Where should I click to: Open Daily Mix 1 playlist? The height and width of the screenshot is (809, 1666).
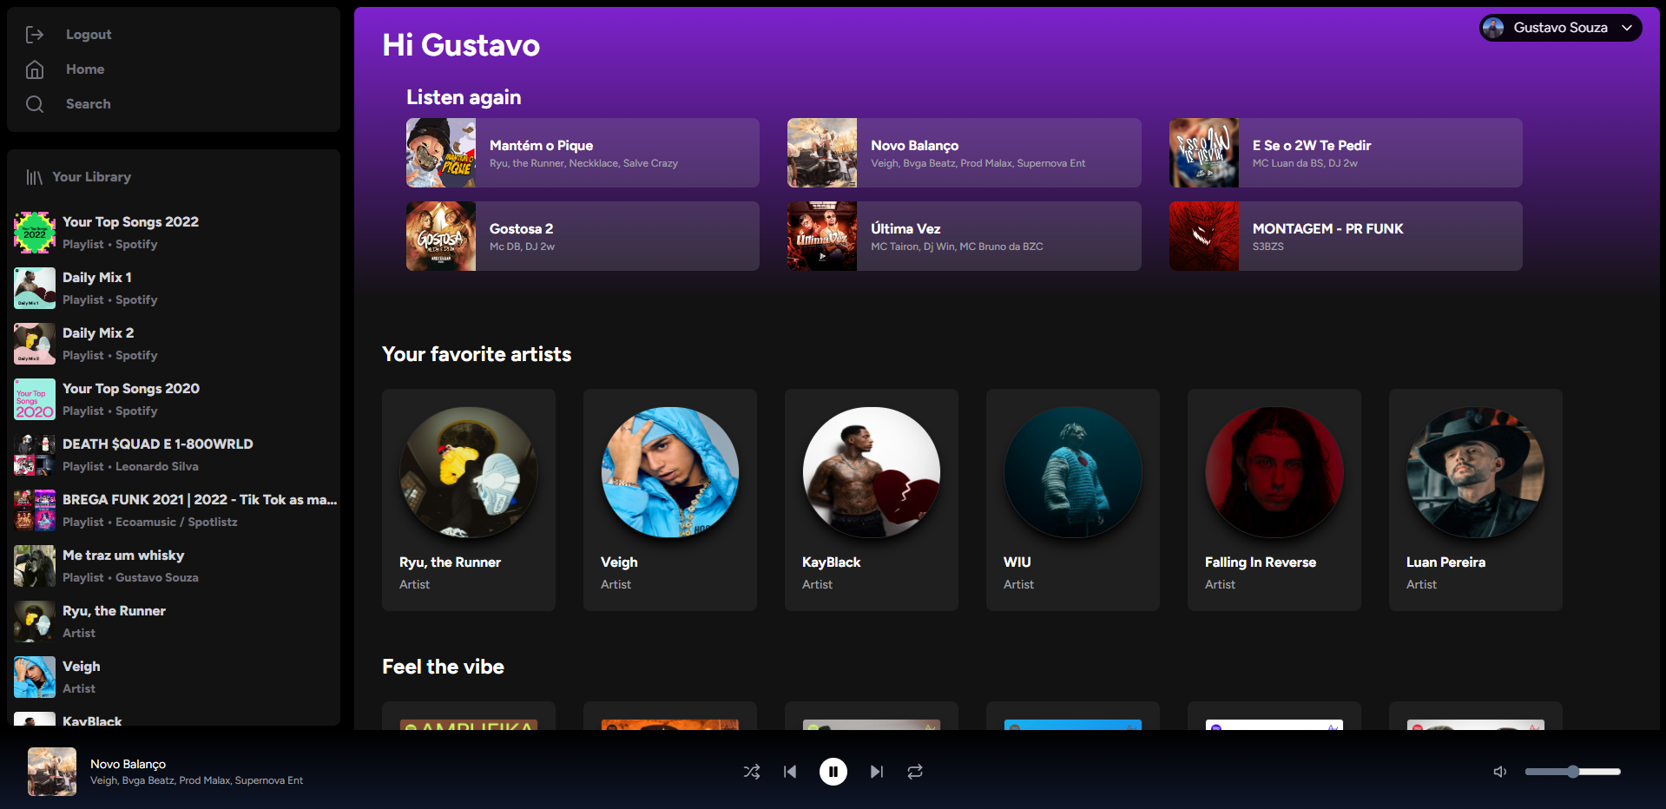click(174, 288)
